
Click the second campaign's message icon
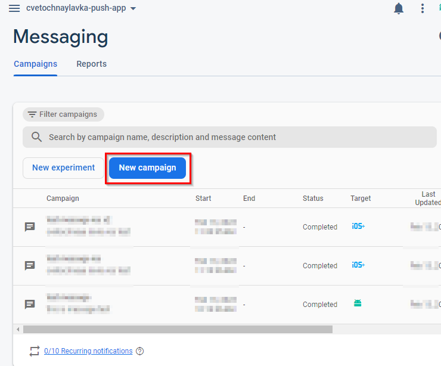click(30, 266)
